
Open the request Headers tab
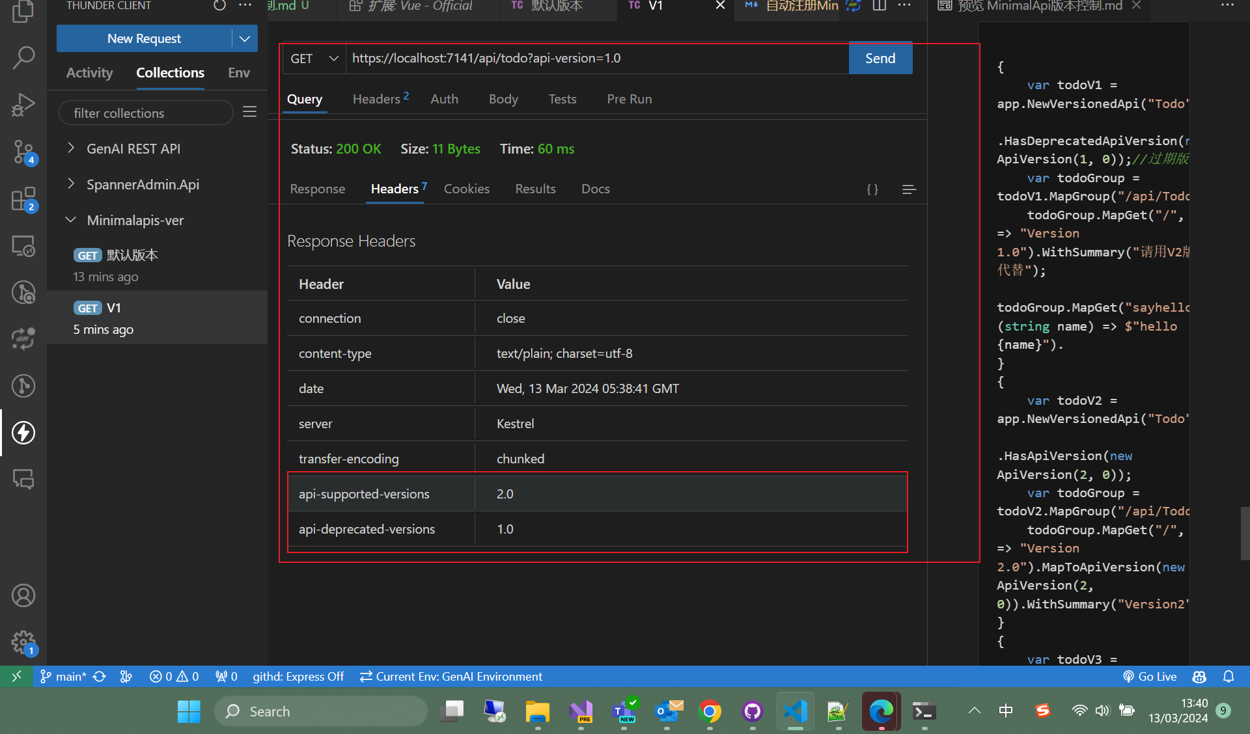pos(381,99)
